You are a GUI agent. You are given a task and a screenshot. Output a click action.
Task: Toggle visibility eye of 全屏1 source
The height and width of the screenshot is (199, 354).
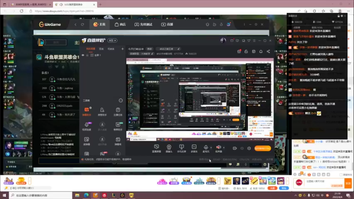pyautogui.click(x=83, y=55)
